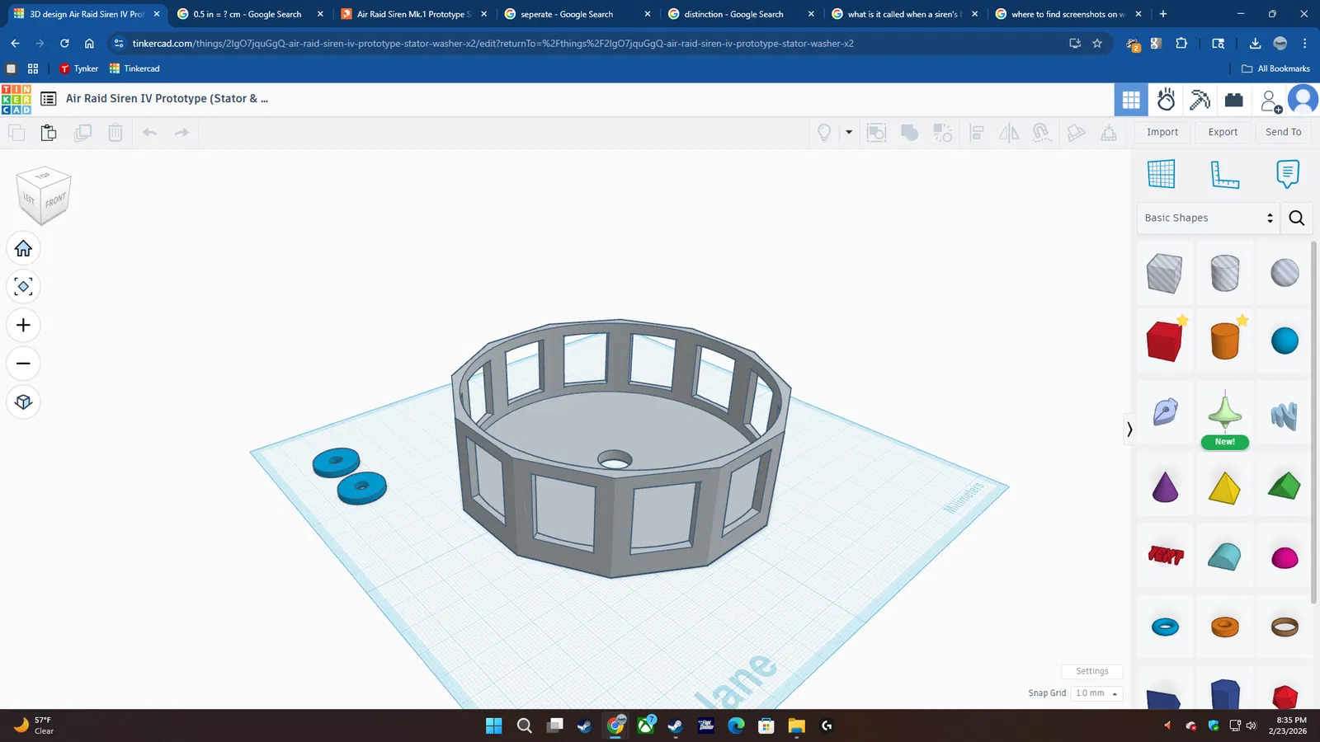Click the trash delete icon

115,133
